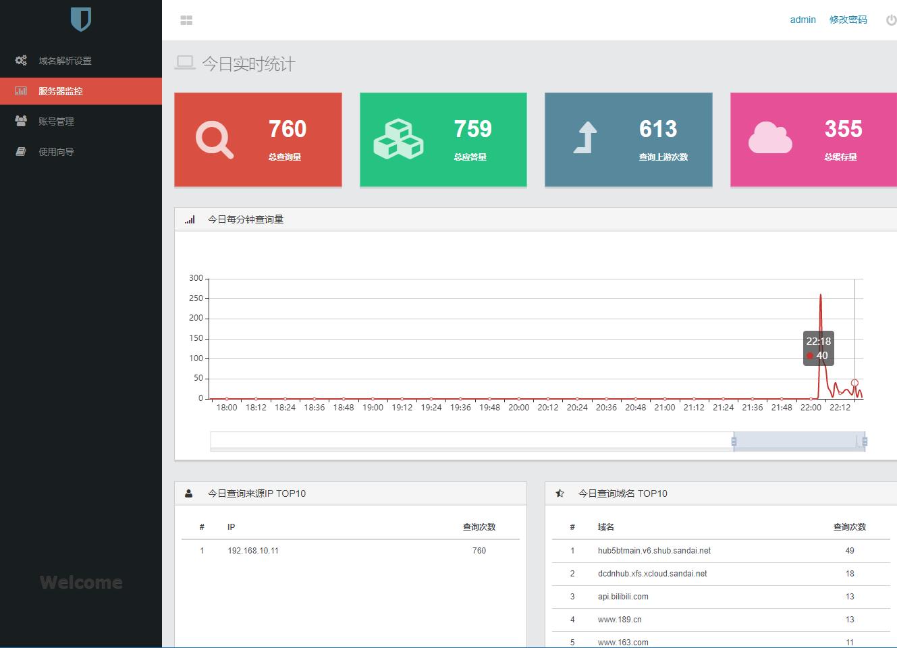Viewport: 897px width, 648px height.
Task: Select 服务器监控 in the sidebar
Action: pyautogui.click(x=61, y=91)
